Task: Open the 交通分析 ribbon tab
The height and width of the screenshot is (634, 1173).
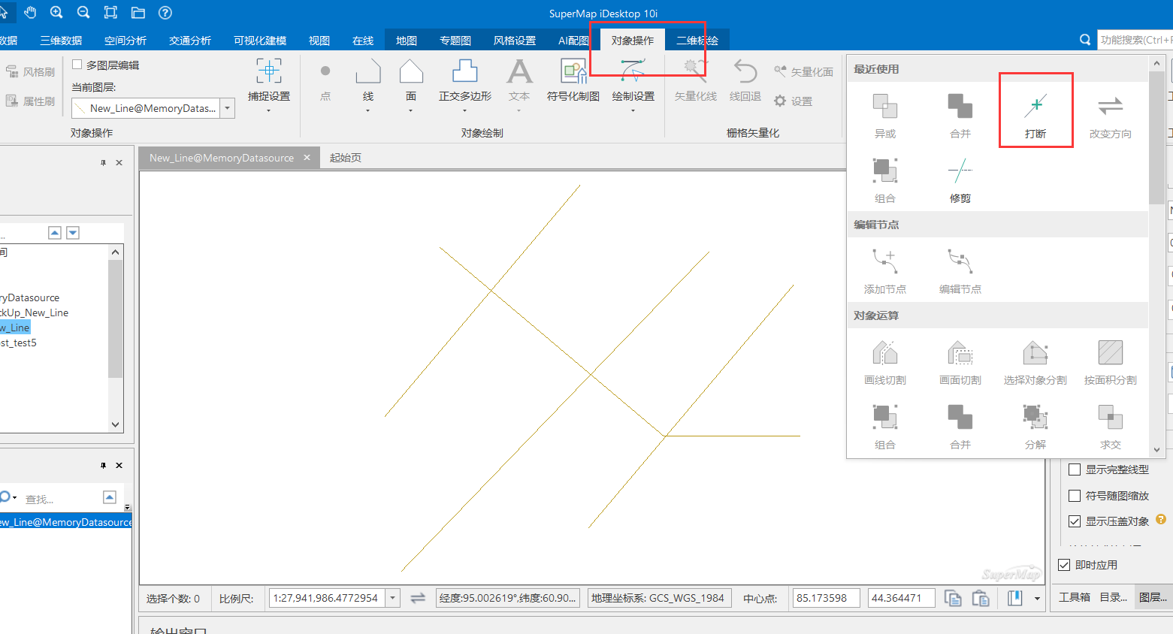Action: tap(190, 41)
